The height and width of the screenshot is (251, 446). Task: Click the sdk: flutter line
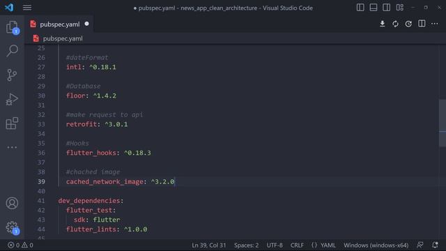coord(97,220)
